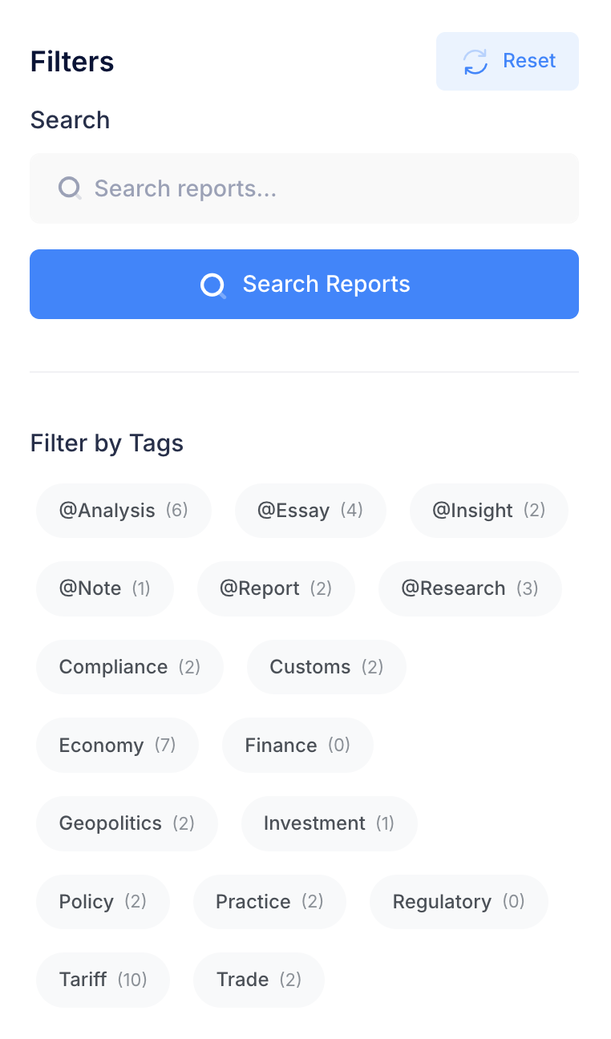Toggle the Geopolitics tag filter
Viewport: 611px width, 1039px height.
127,823
